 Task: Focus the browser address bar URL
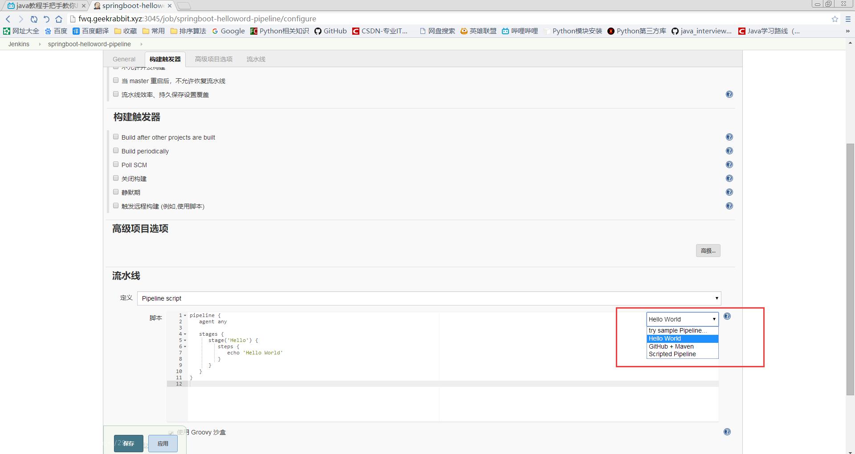[x=197, y=19]
